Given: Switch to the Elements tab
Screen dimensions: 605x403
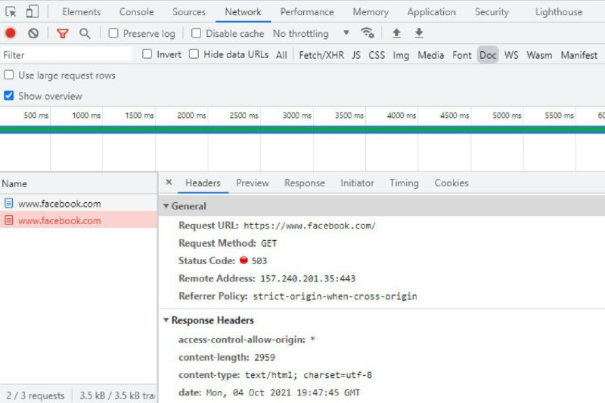Looking at the screenshot, I should click(82, 12).
